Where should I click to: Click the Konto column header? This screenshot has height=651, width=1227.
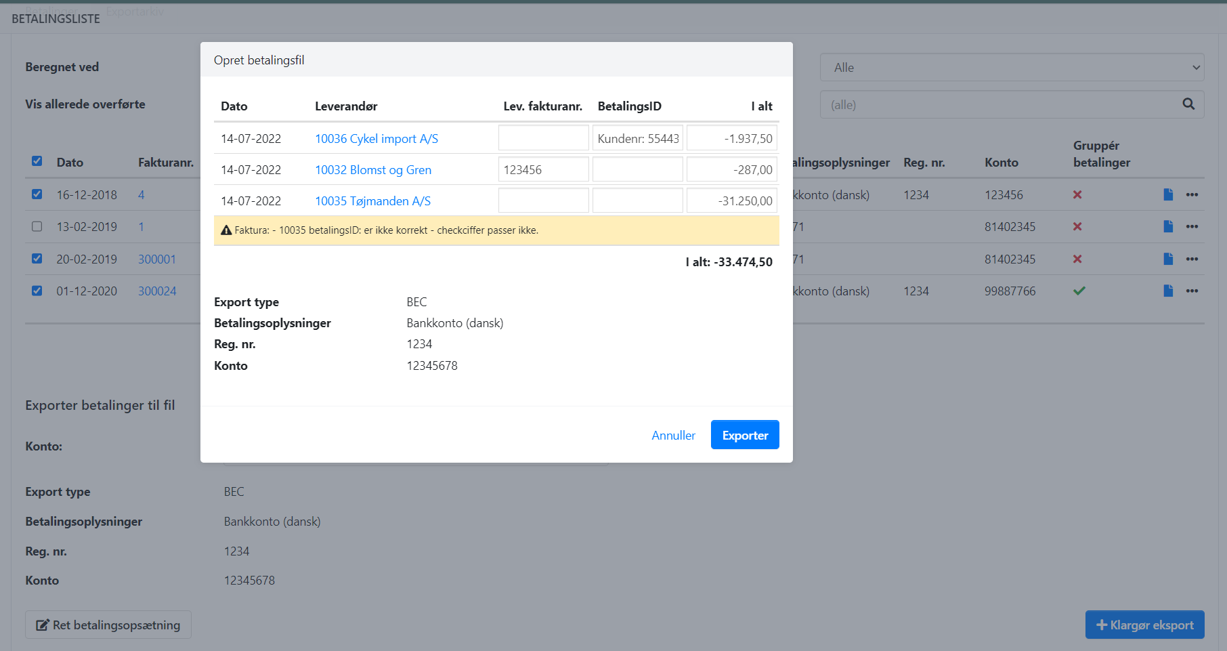point(1001,163)
